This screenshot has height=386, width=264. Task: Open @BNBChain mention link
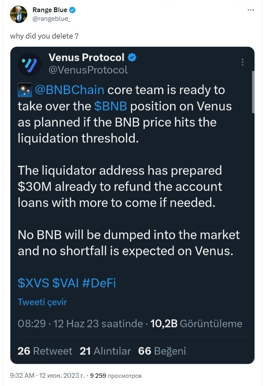click(69, 90)
